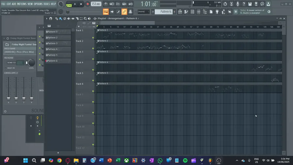293x165 pixels.
Task: Click the Pattern 1 clip header on Track 1
Action: pos(189,30)
